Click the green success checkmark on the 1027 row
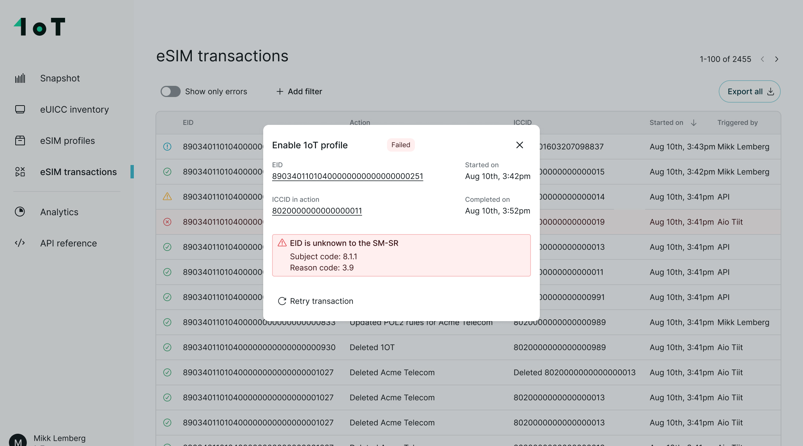This screenshot has width=803, height=446. click(x=167, y=372)
